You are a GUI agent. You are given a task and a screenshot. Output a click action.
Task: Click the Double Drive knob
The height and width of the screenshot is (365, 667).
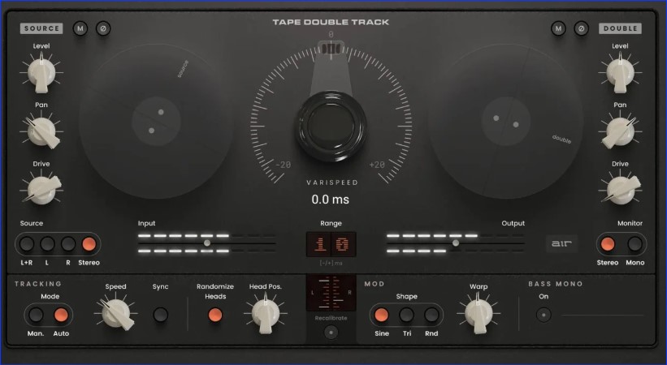coord(620,190)
